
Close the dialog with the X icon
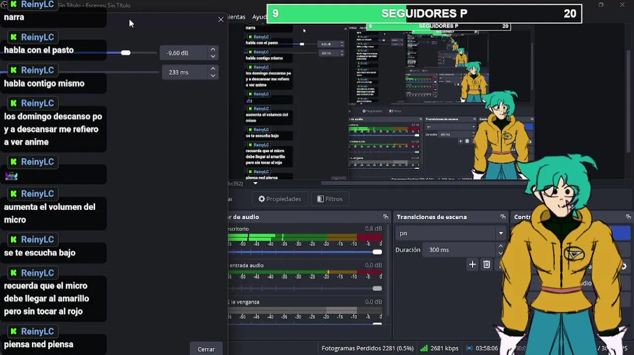(x=221, y=19)
